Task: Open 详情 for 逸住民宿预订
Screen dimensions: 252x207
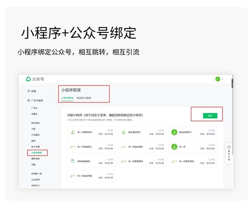Action: coord(202,134)
